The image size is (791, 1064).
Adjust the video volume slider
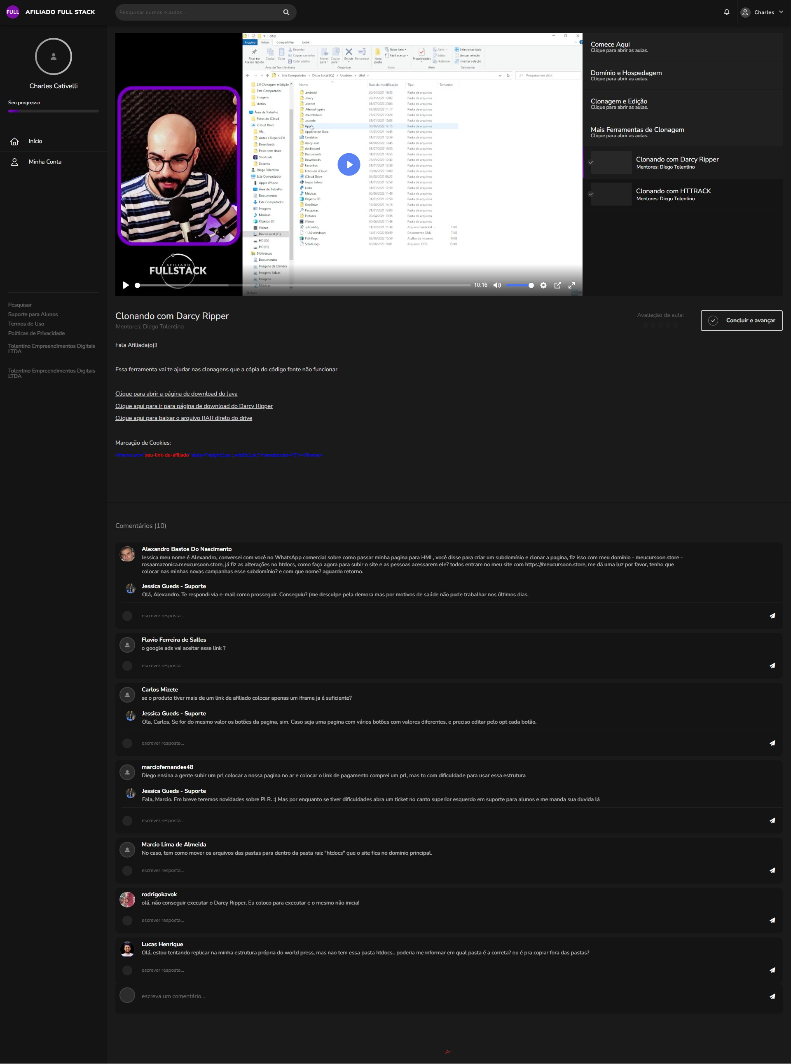520,285
